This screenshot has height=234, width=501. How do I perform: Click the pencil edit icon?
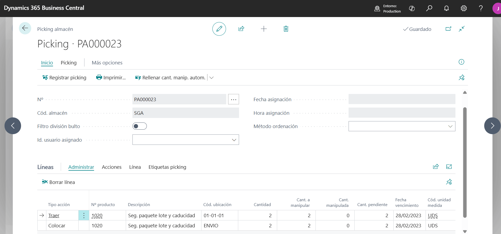pos(219,29)
